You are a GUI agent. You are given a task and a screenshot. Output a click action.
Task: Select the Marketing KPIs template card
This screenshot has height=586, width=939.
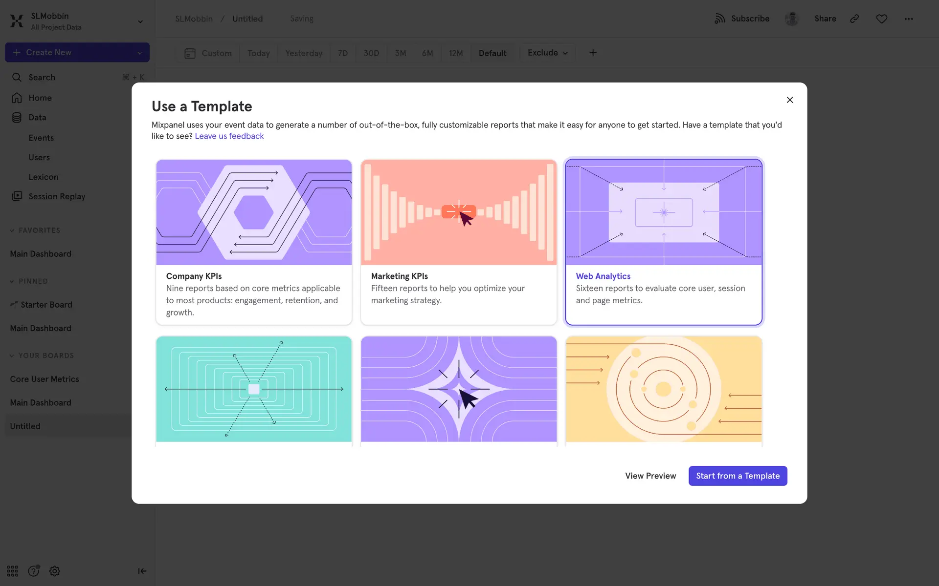click(x=458, y=242)
